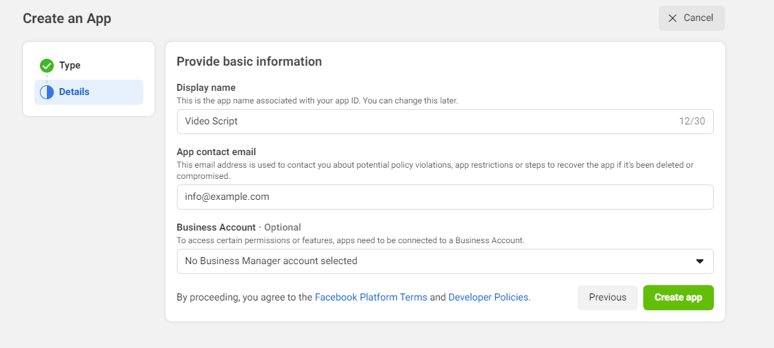Click the Business Account dropdown arrow
The height and width of the screenshot is (348, 774).
[699, 261]
